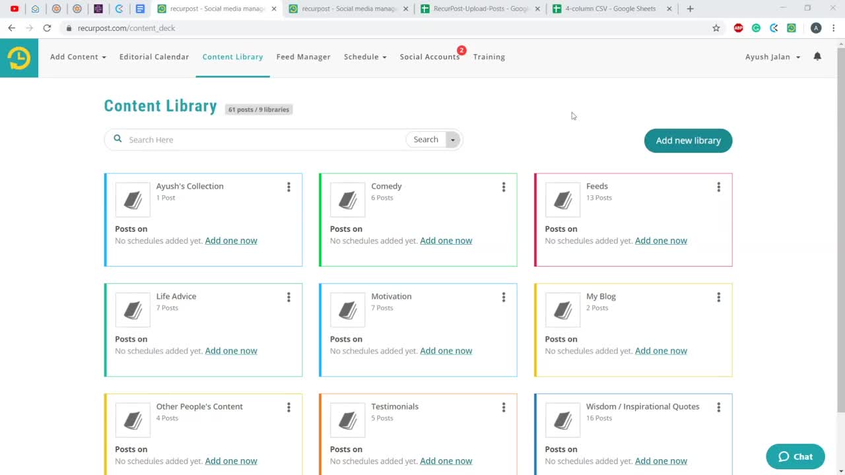The image size is (845, 475).
Task: Click Add one now under Testimonials
Action: [446, 461]
